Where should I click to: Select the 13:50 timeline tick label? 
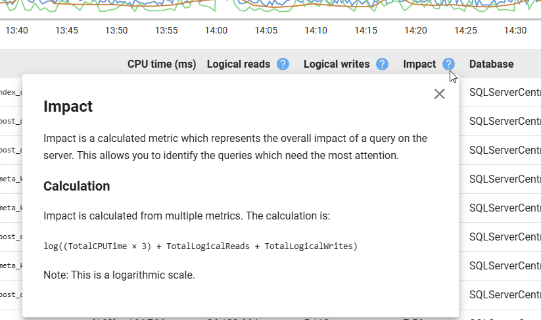coord(116,30)
